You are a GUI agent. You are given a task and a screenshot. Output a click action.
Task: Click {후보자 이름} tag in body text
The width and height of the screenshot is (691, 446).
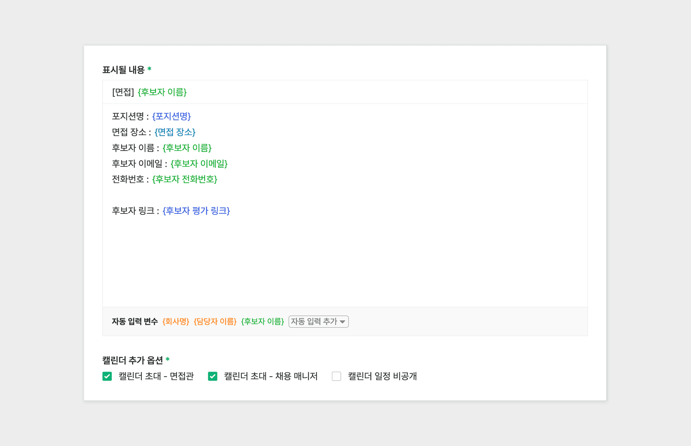coord(187,148)
